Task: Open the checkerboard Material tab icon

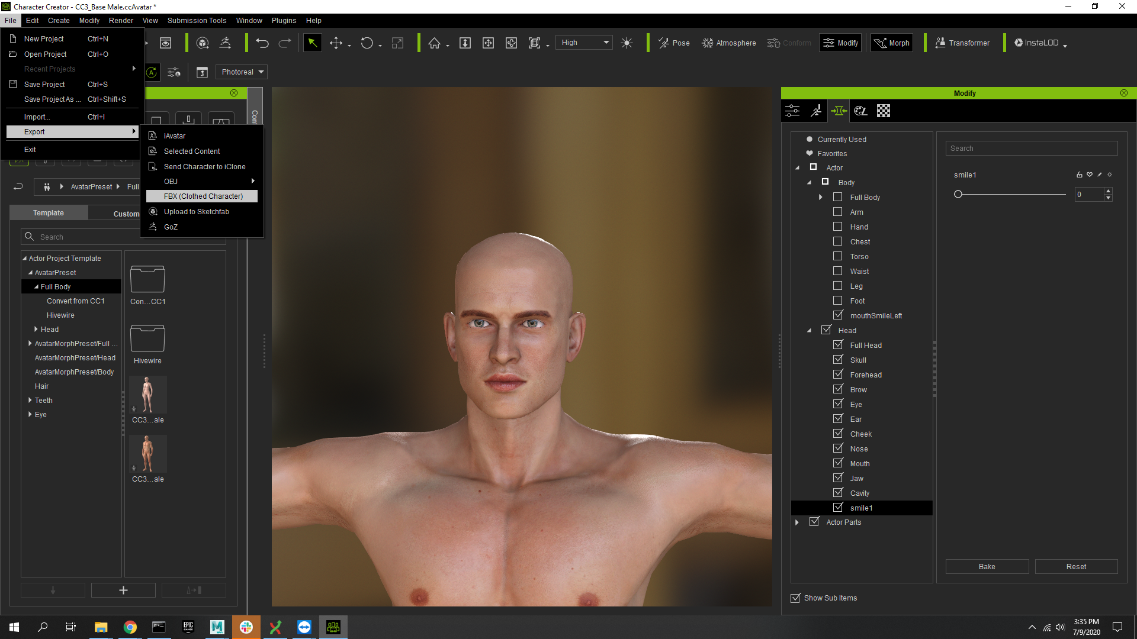Action: click(883, 111)
